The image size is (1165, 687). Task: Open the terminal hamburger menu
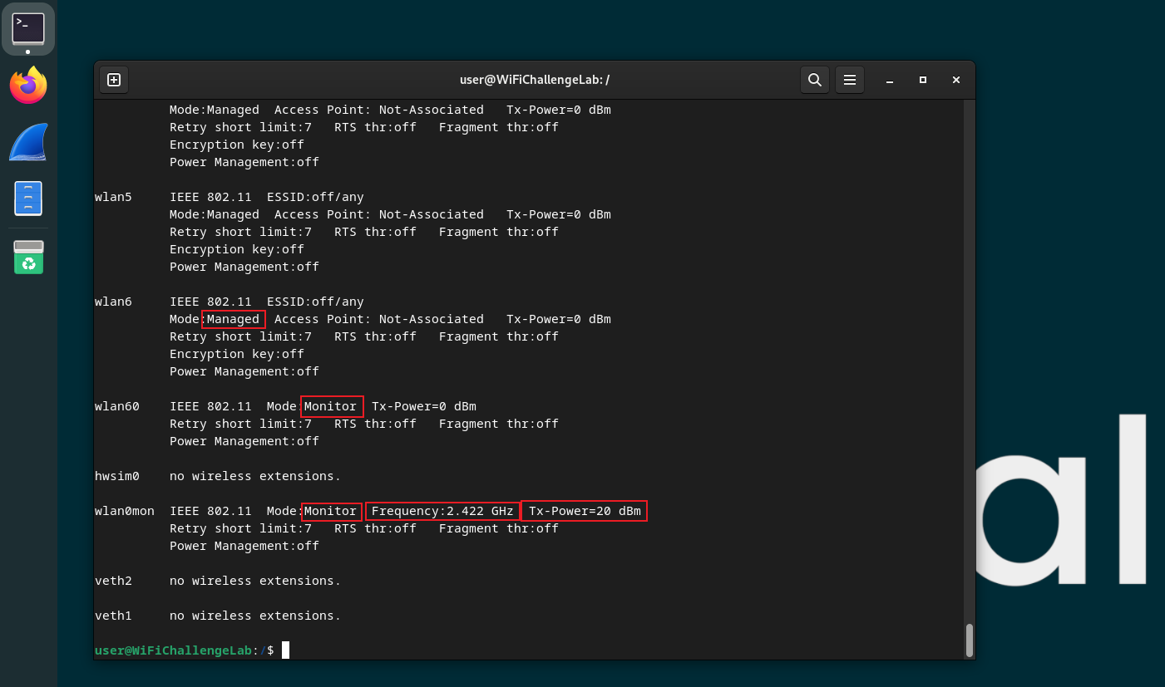849,80
